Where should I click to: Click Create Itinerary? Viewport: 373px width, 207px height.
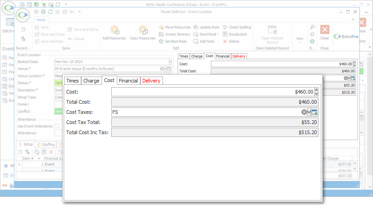(174, 34)
